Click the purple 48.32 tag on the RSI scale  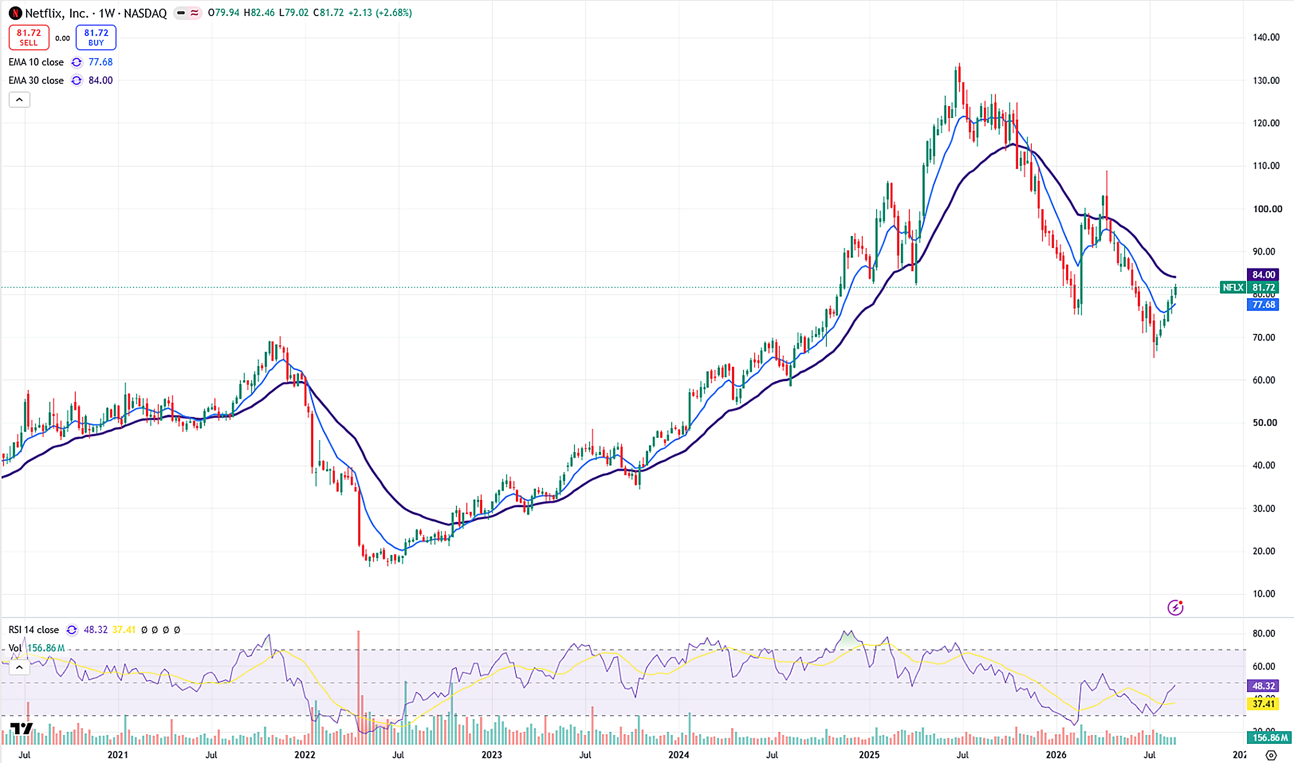point(1263,686)
